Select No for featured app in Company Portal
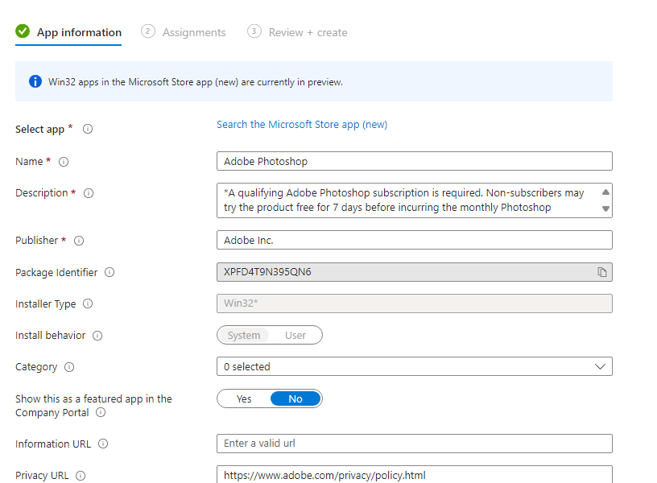The image size is (657, 483). [x=295, y=398]
